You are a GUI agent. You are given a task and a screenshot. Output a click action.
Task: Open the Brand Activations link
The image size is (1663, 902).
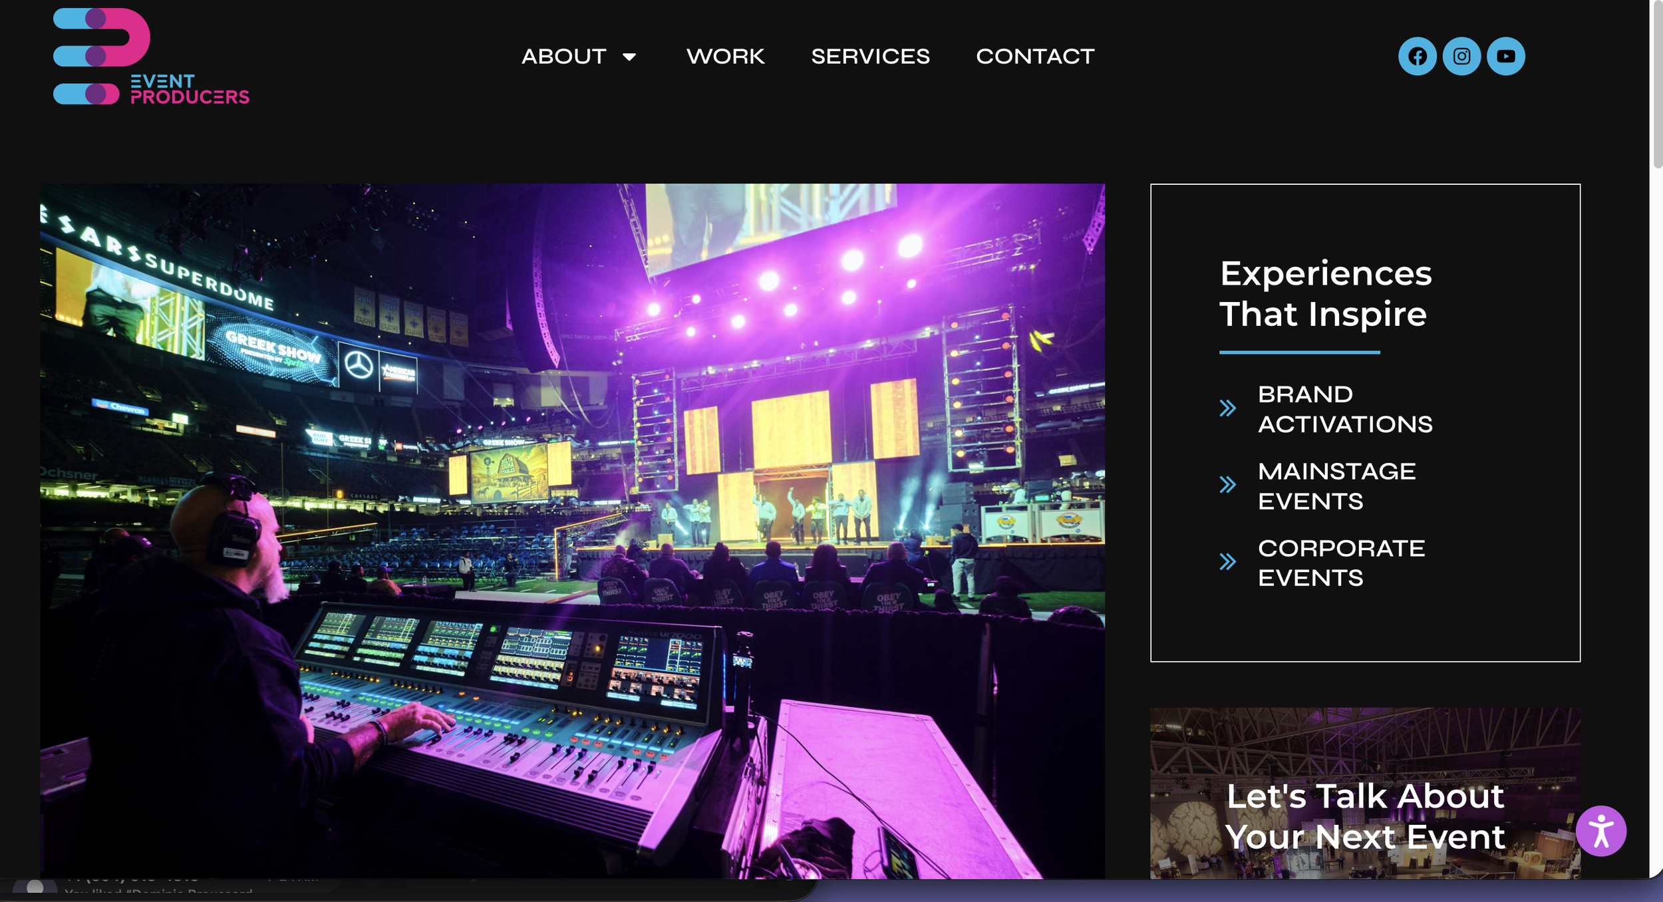pos(1345,409)
